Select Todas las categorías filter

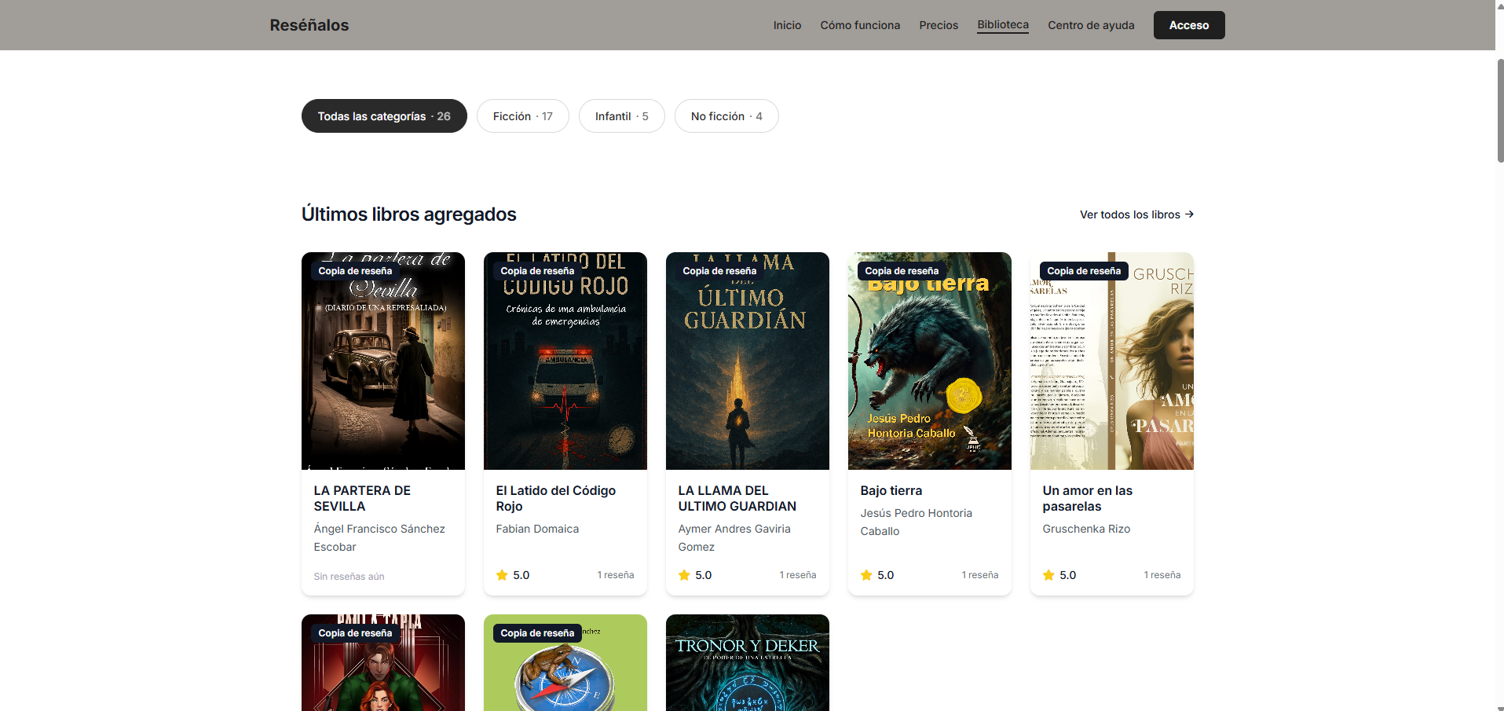[384, 116]
